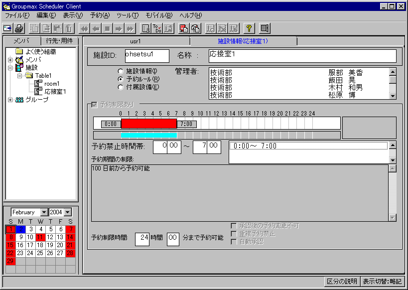This screenshot has height=290, width=408.
Task: Select the 予約ルール radio button
Action: pos(121,79)
